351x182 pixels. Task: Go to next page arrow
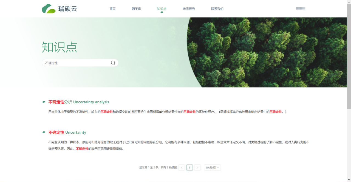[x=197, y=168]
